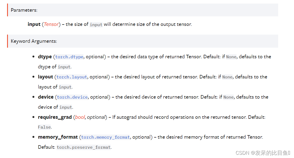Image resolution: width=294 pixels, height=158 pixels.
Task: Click the bold layout argument name
Action: [45, 77]
